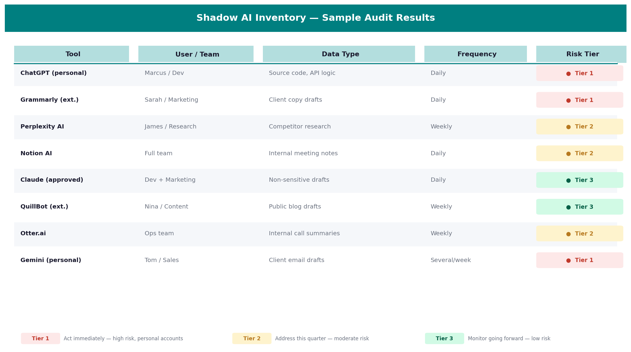Click the red dot on Grammarly's Tier 1 badge
The height and width of the screenshot is (352, 631).
point(568,100)
